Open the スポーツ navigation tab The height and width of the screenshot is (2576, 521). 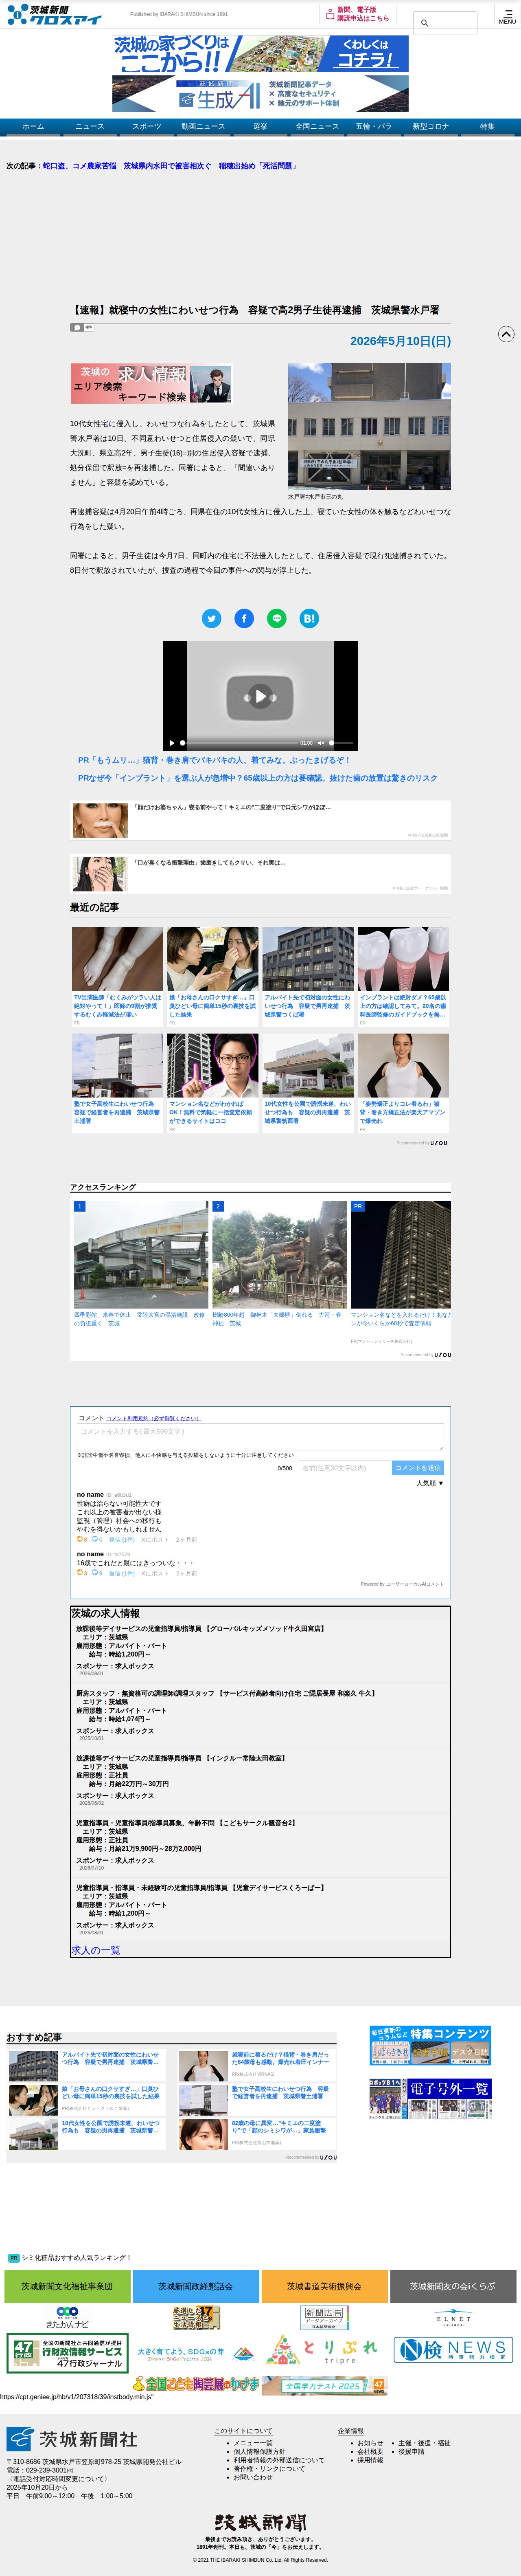pos(146,127)
